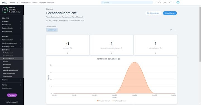Open the user profile avatar

pyautogui.click(x=178, y=2)
